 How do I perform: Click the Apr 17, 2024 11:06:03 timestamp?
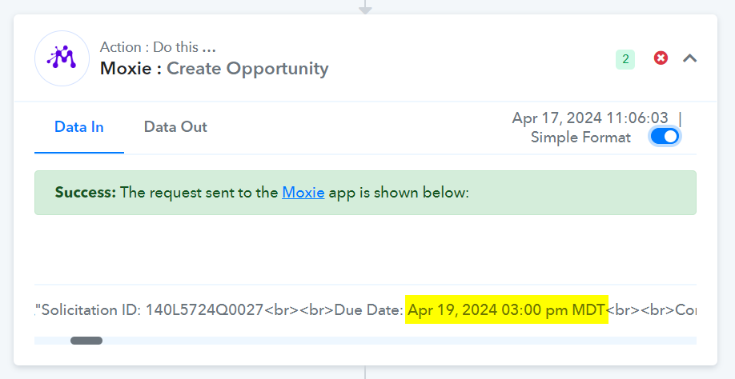pos(590,118)
